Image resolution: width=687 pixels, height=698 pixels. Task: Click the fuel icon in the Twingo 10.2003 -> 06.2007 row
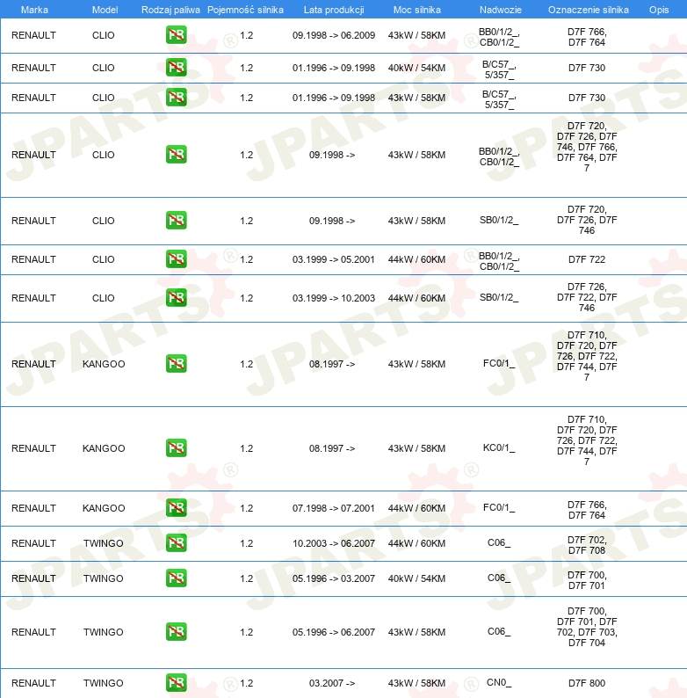177,543
